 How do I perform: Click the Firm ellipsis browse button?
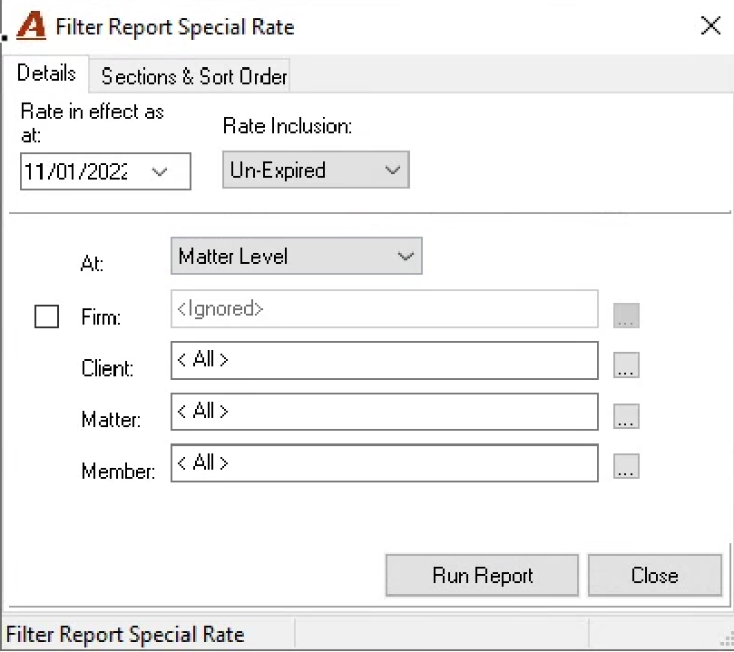tap(626, 316)
